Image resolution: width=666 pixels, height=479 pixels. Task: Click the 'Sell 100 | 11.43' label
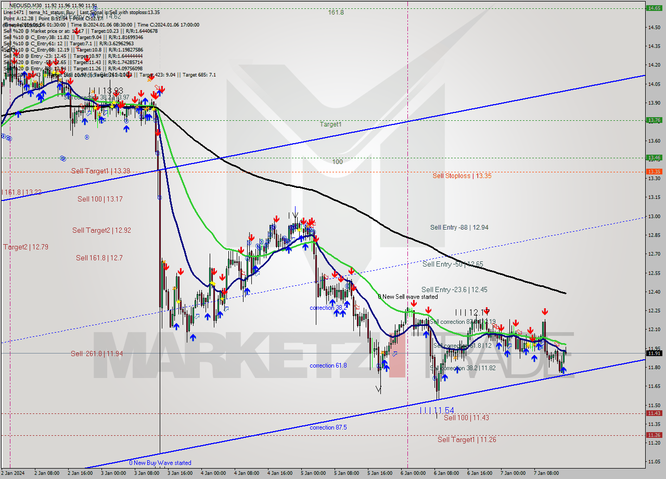(466, 418)
